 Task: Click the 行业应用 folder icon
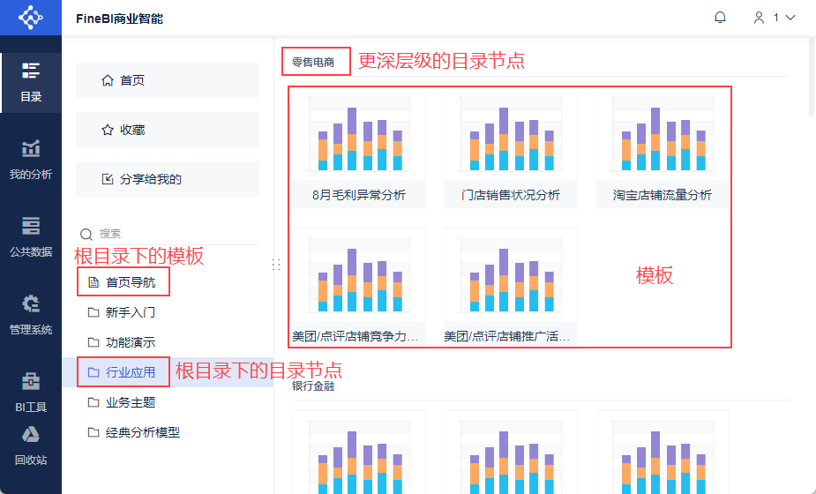94,372
